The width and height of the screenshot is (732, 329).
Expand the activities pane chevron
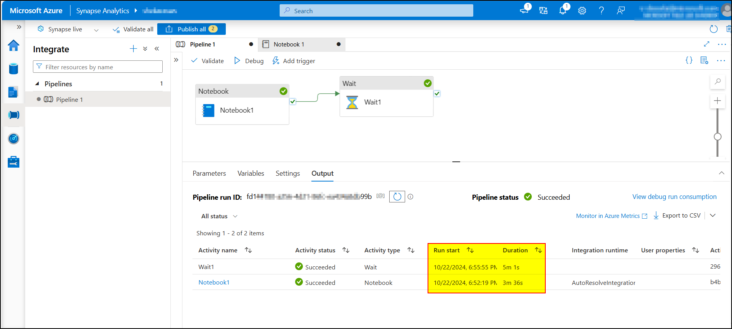(x=176, y=60)
